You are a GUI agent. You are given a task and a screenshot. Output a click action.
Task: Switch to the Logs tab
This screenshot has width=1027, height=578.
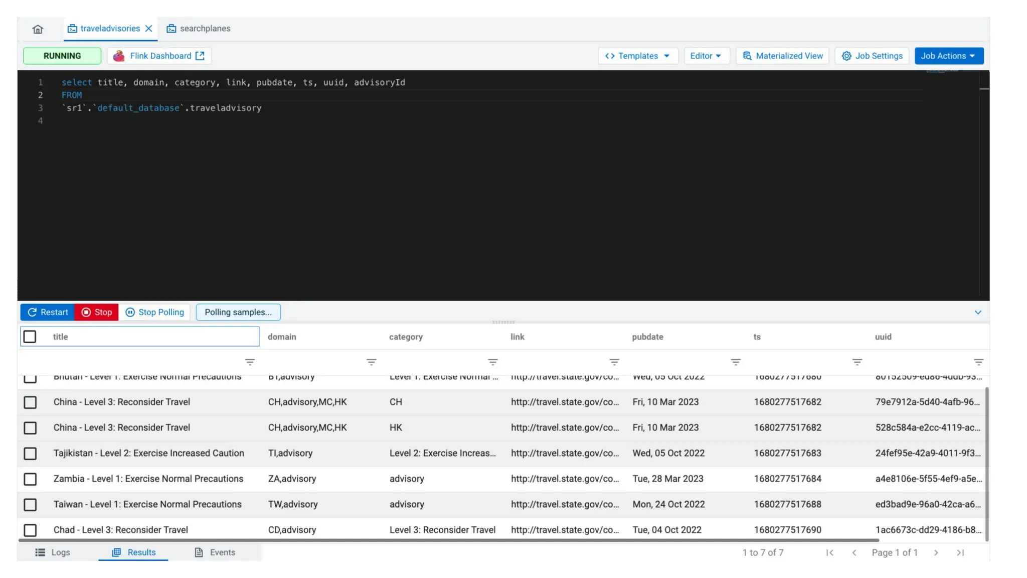(53, 552)
